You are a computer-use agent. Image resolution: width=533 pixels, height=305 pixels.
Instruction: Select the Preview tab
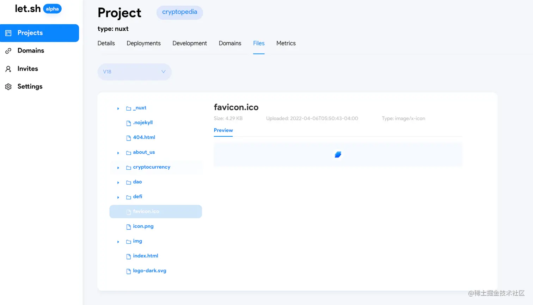coord(223,130)
